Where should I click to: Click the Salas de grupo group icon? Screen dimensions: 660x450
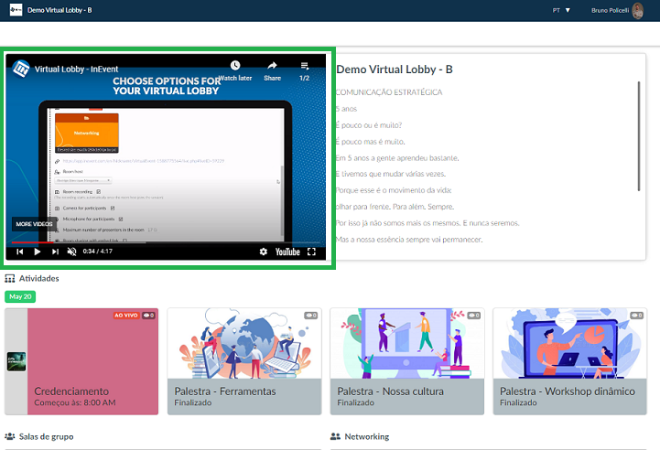[x=10, y=436]
